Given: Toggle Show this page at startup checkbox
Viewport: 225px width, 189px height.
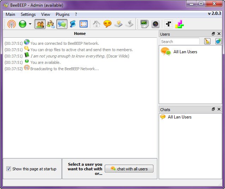Looking at the screenshot, I should (8, 169).
